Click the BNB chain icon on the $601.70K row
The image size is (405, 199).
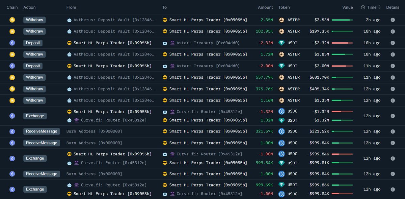tap(12, 77)
